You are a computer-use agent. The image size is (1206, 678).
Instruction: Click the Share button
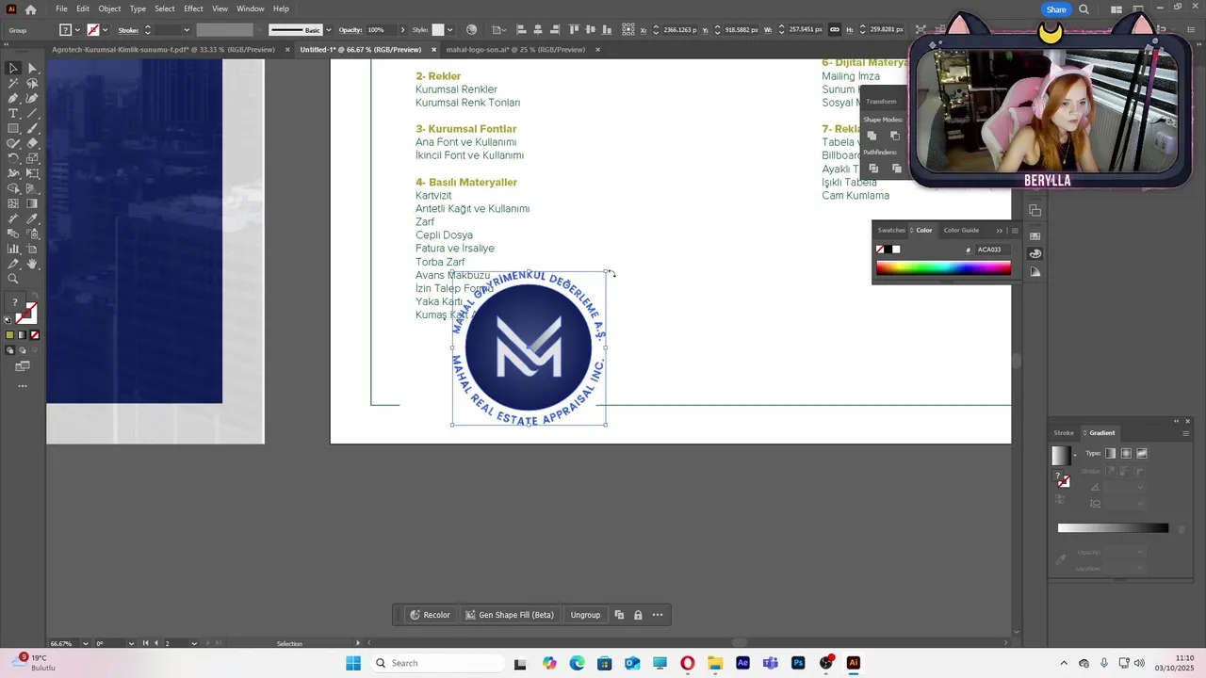click(1056, 9)
